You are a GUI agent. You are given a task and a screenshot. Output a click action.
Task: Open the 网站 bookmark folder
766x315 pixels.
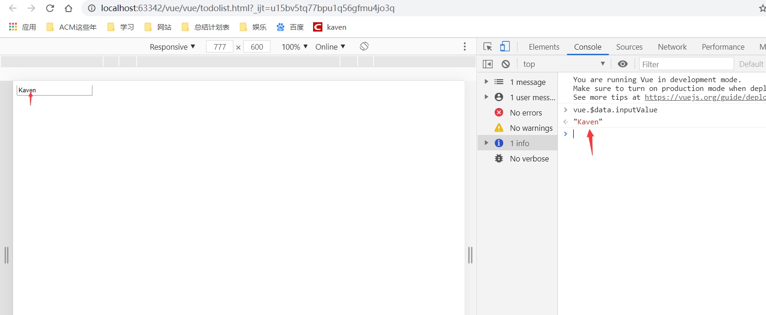[x=158, y=27]
